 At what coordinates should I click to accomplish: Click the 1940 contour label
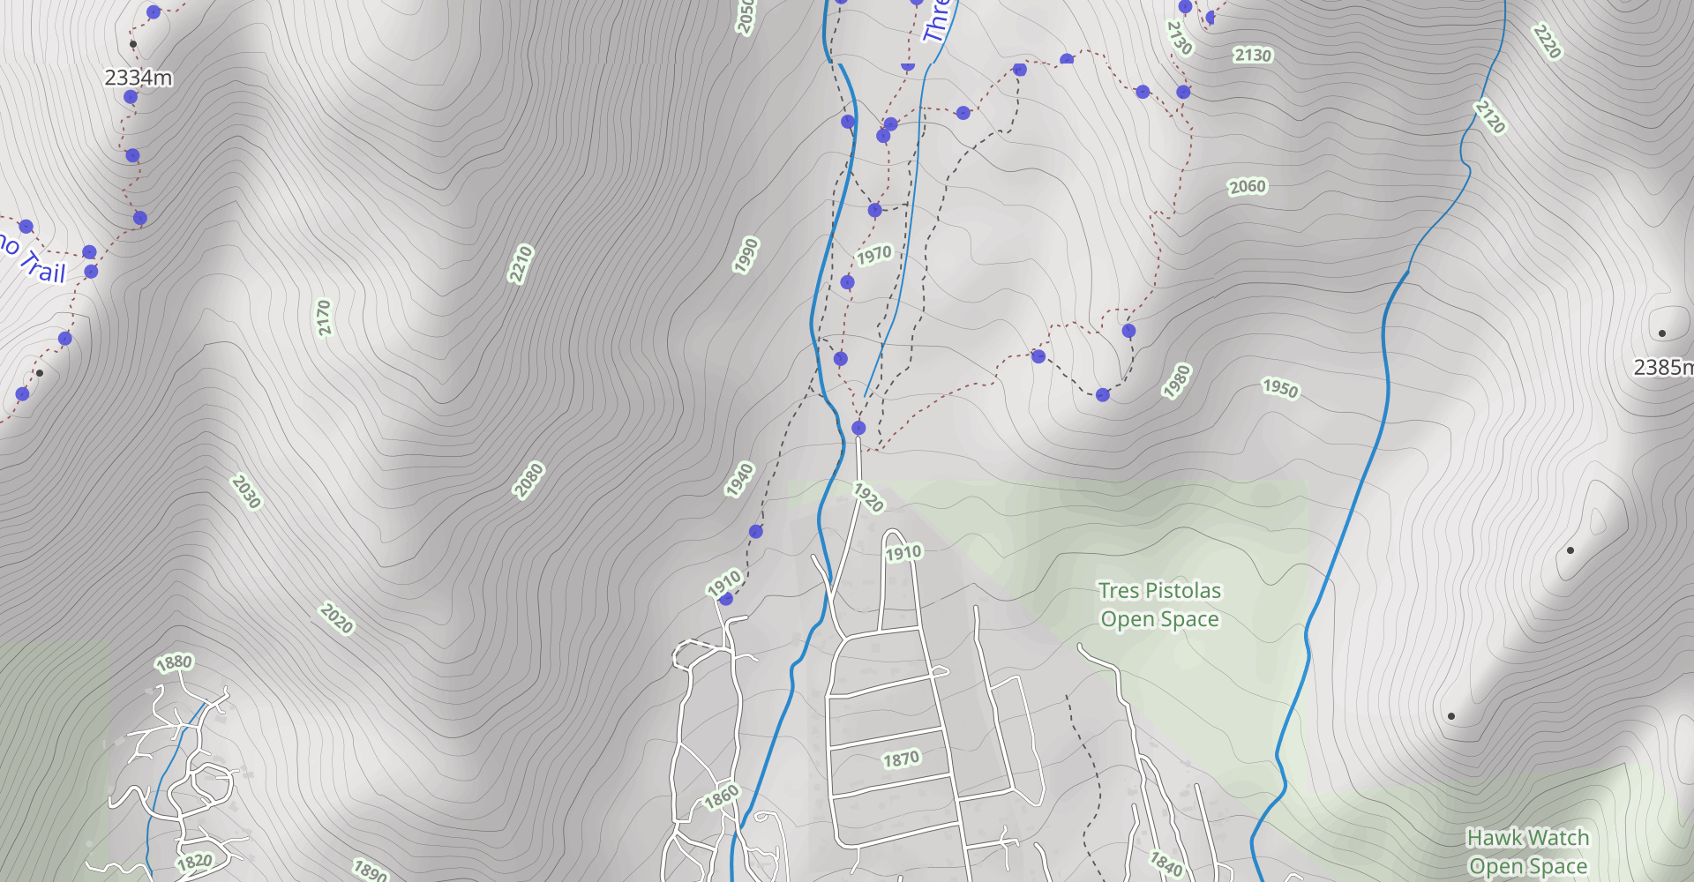pyautogui.click(x=739, y=480)
